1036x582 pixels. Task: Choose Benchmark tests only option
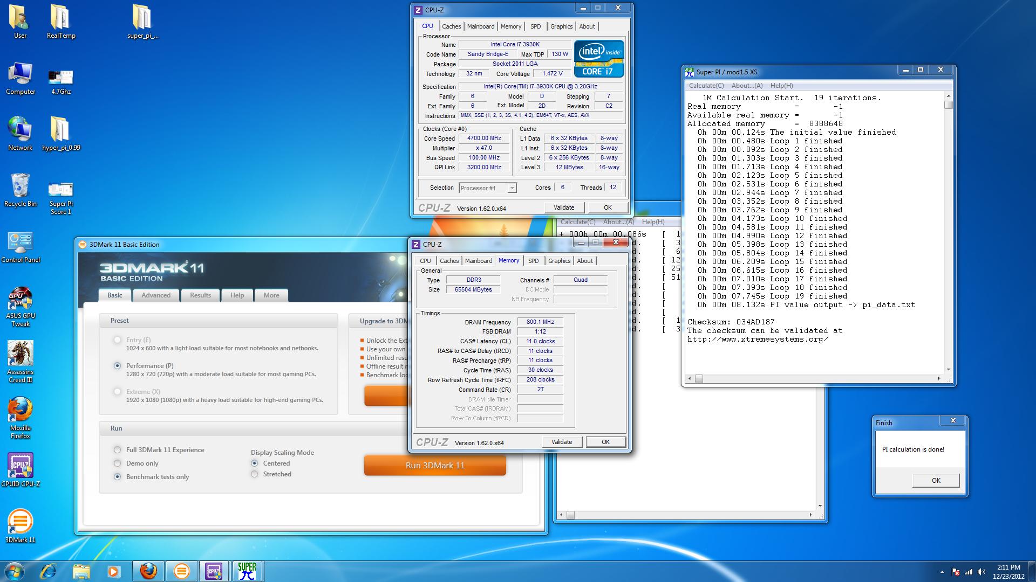[117, 477]
